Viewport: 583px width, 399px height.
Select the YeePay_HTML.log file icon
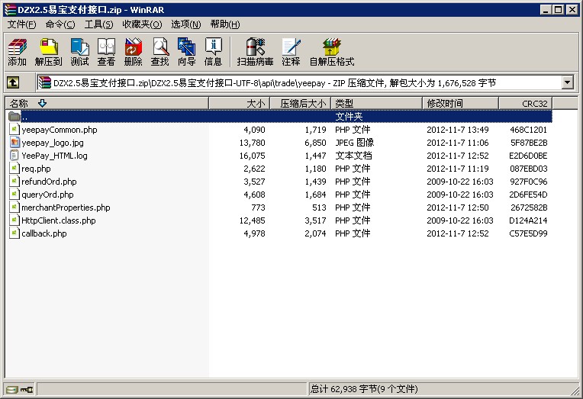pos(14,156)
